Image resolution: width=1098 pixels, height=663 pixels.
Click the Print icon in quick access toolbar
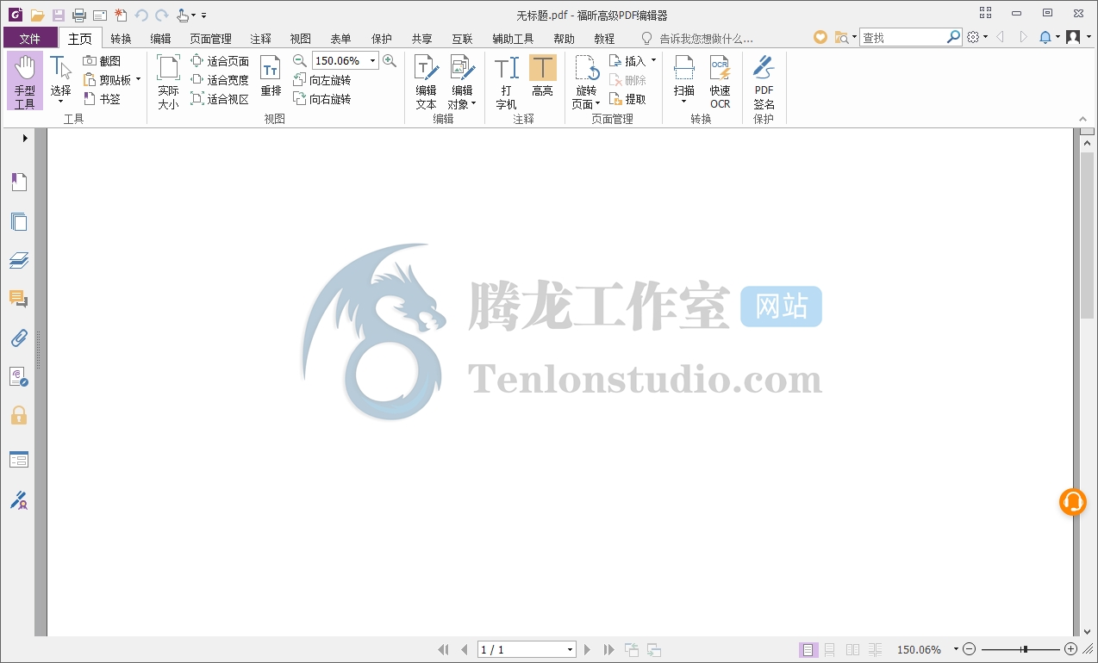pyautogui.click(x=79, y=15)
